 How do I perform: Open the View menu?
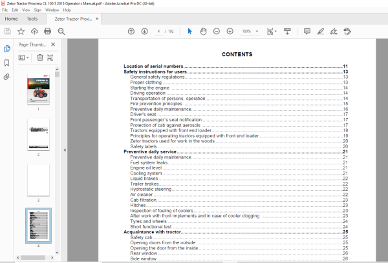point(26,10)
